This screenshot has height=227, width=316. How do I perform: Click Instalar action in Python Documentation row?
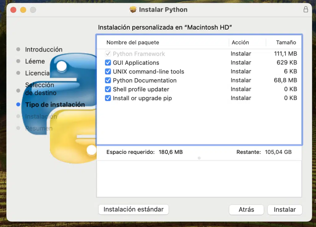click(241, 80)
